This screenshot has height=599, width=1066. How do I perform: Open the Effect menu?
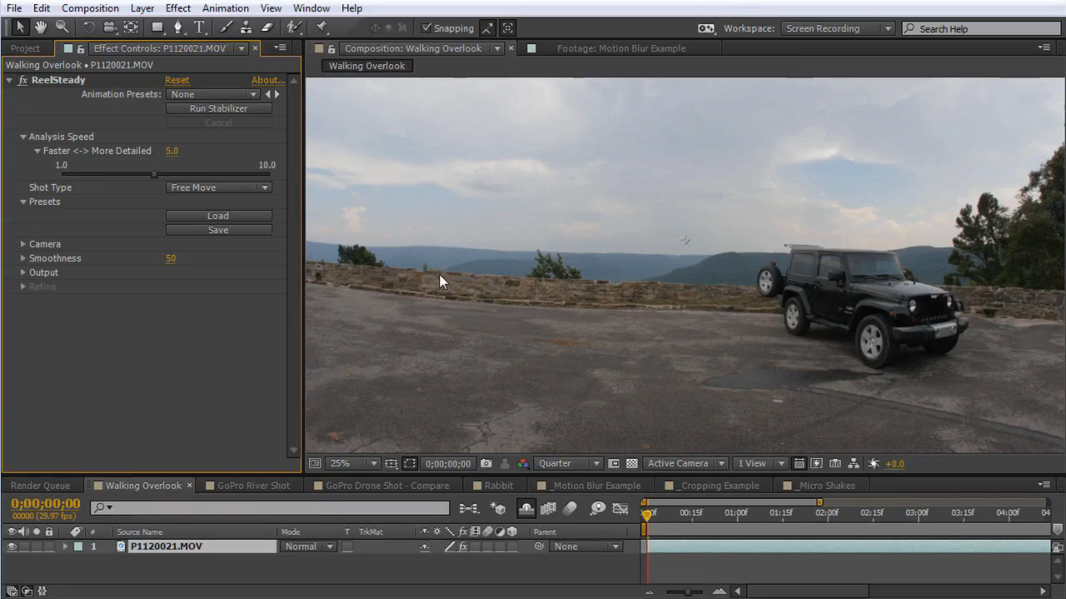pos(178,8)
